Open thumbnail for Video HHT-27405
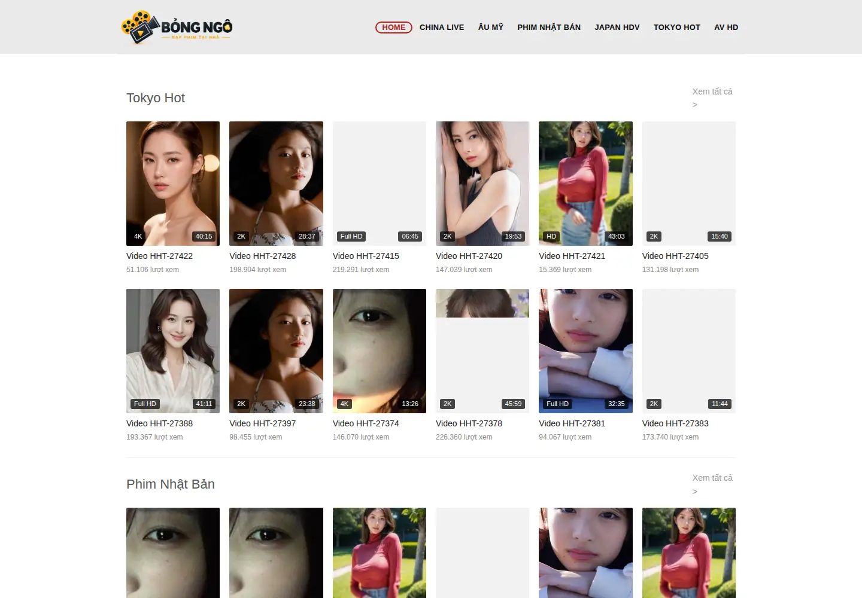Viewport: 862px width, 598px height. pyautogui.click(x=689, y=184)
